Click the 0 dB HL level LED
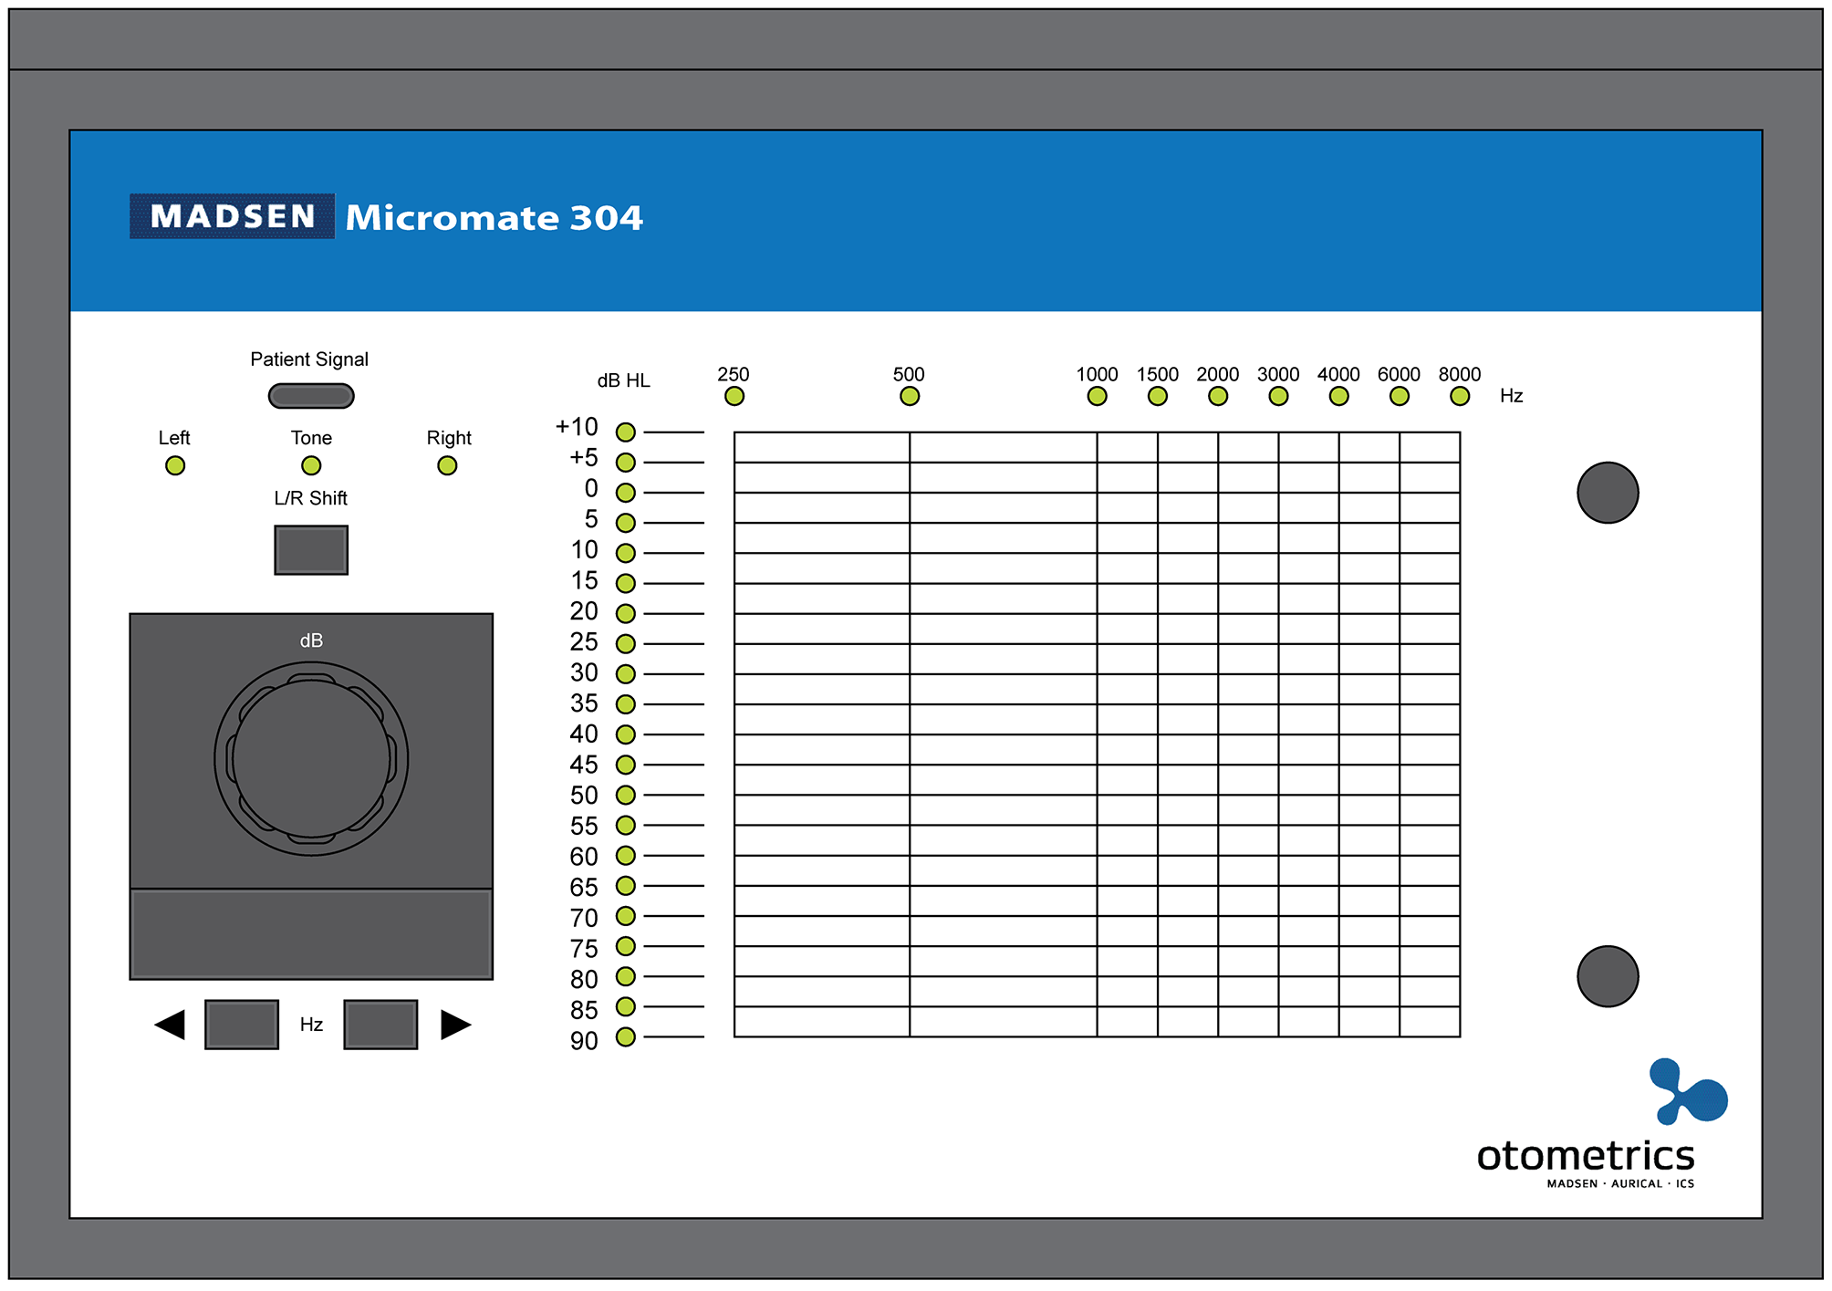This screenshot has width=1832, height=1291. 626,493
